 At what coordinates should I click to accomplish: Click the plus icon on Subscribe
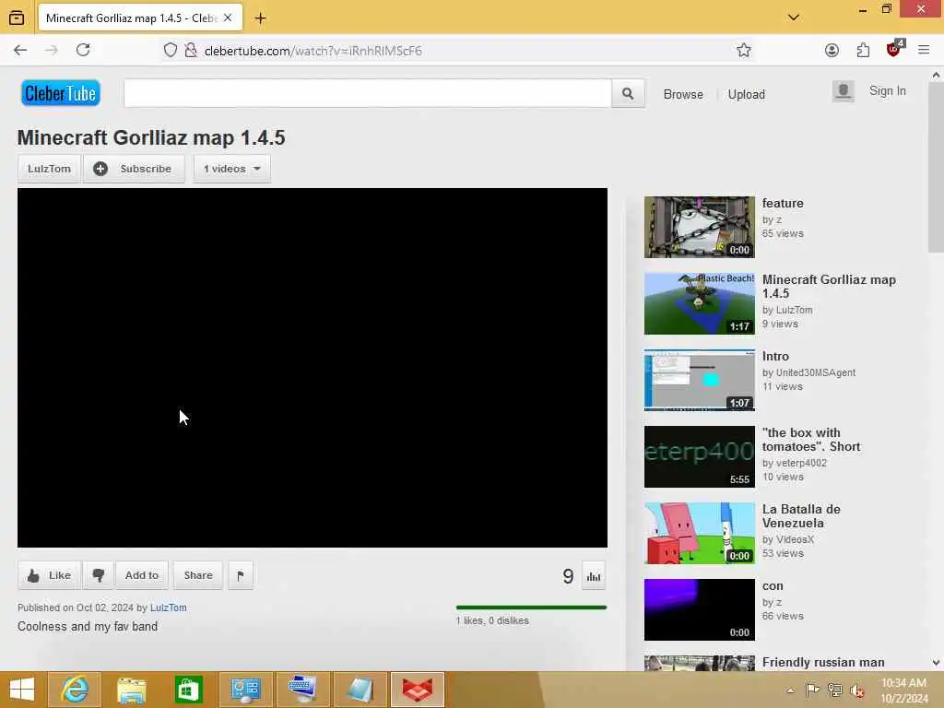click(100, 169)
